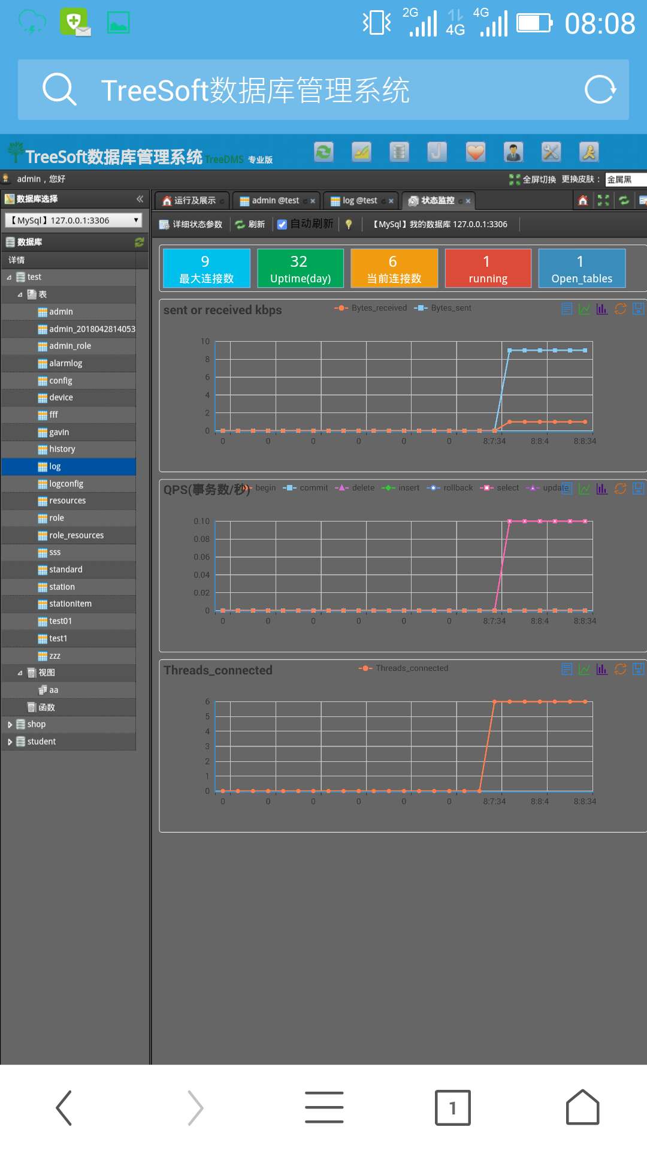
Task: Open the user account icon in the header
Action: coord(513,152)
